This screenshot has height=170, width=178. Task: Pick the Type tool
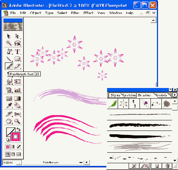pos(17,52)
